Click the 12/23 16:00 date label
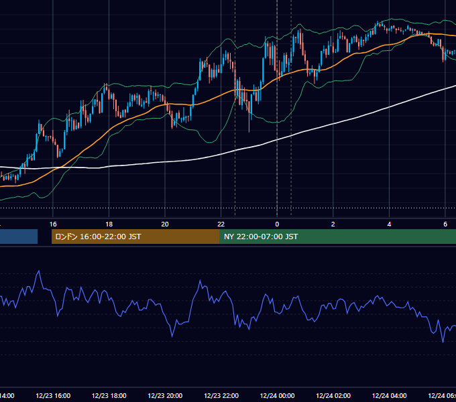 point(53,395)
